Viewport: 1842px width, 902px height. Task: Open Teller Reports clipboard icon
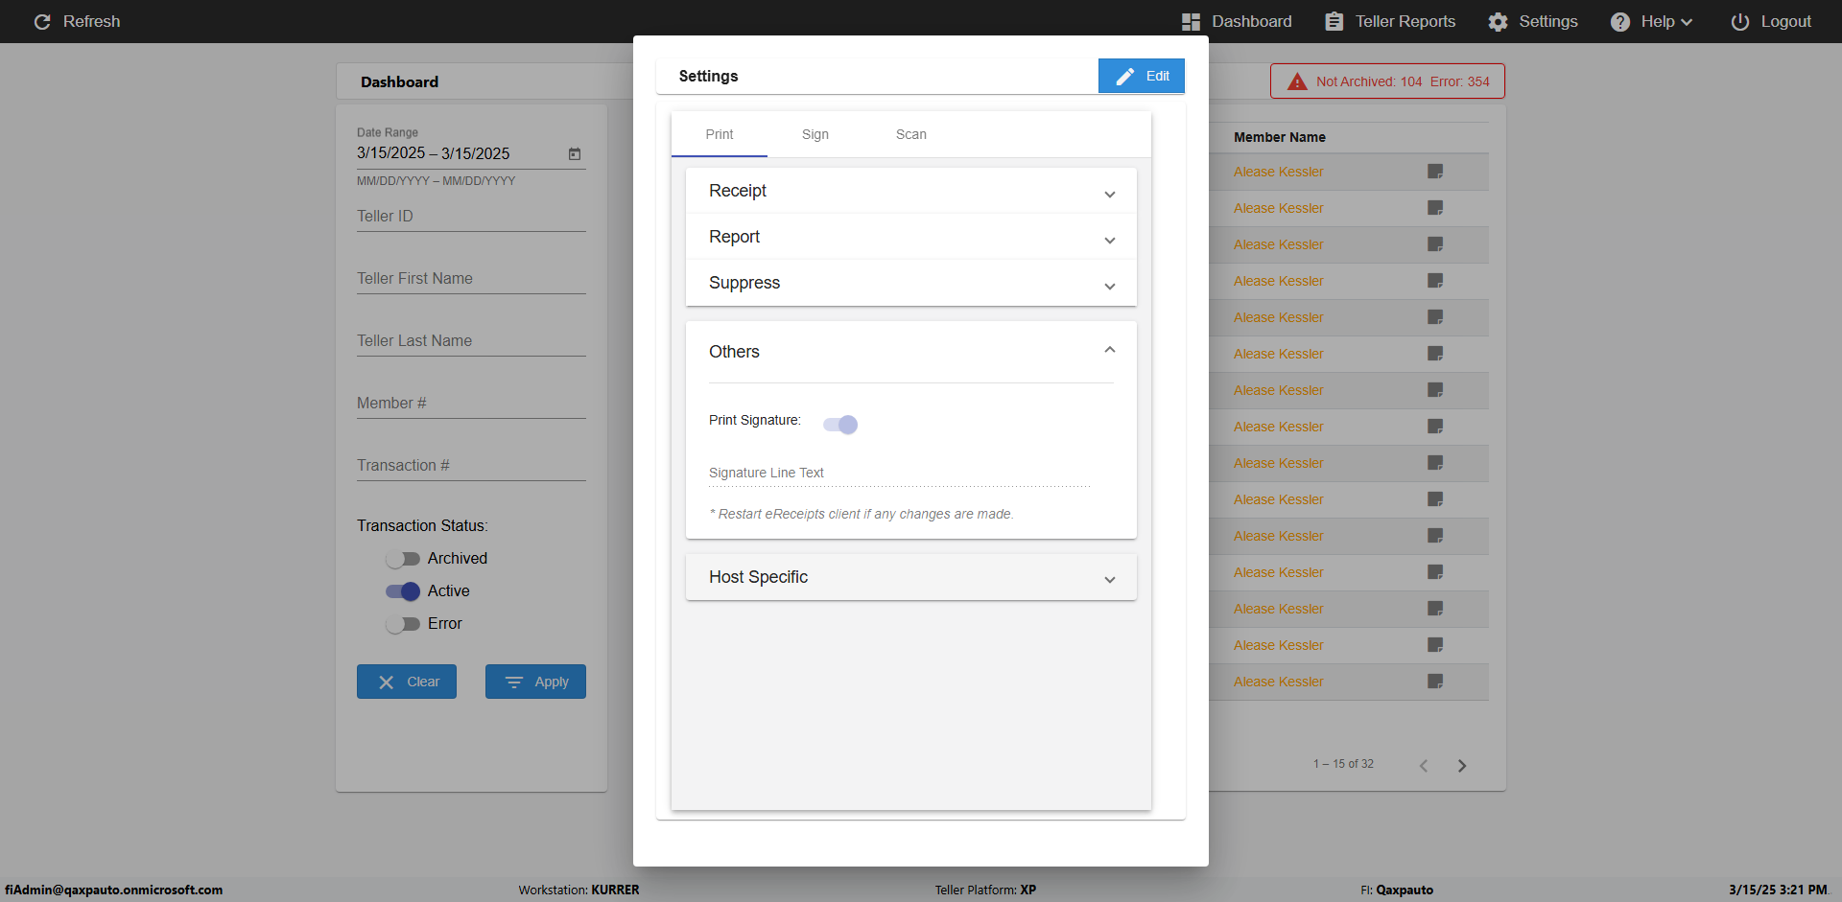(x=1334, y=21)
